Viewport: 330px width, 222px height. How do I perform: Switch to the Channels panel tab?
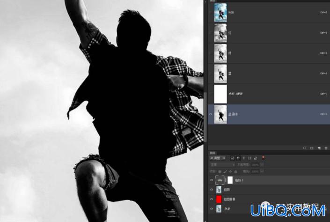pyautogui.click(x=213, y=1)
